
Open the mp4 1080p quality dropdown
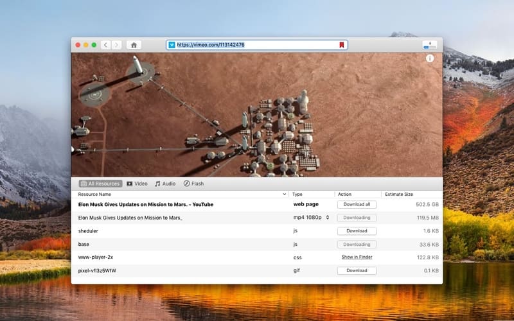(x=328, y=218)
